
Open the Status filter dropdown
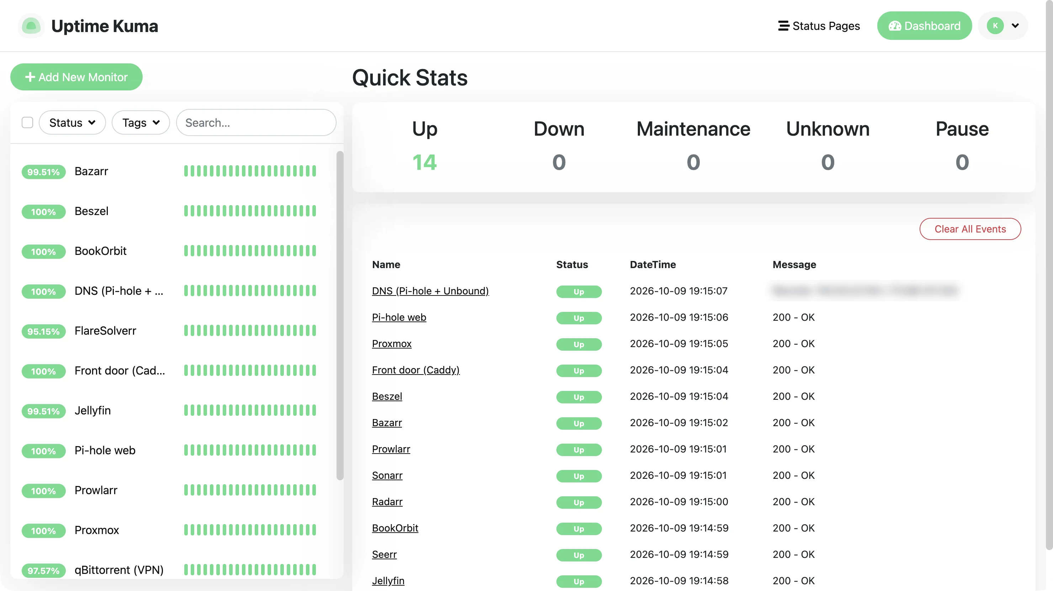pos(72,122)
